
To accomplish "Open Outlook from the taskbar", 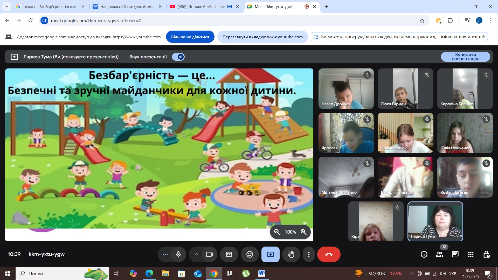I will (x=197, y=274).
